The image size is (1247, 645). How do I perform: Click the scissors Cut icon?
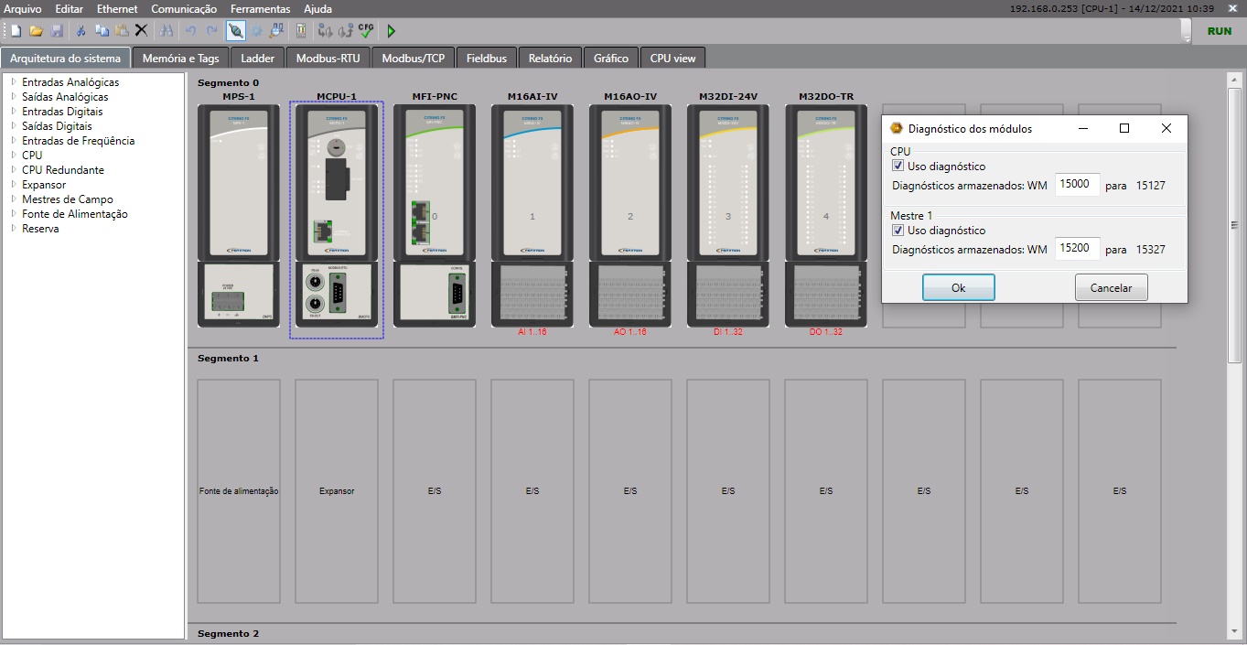[x=81, y=31]
